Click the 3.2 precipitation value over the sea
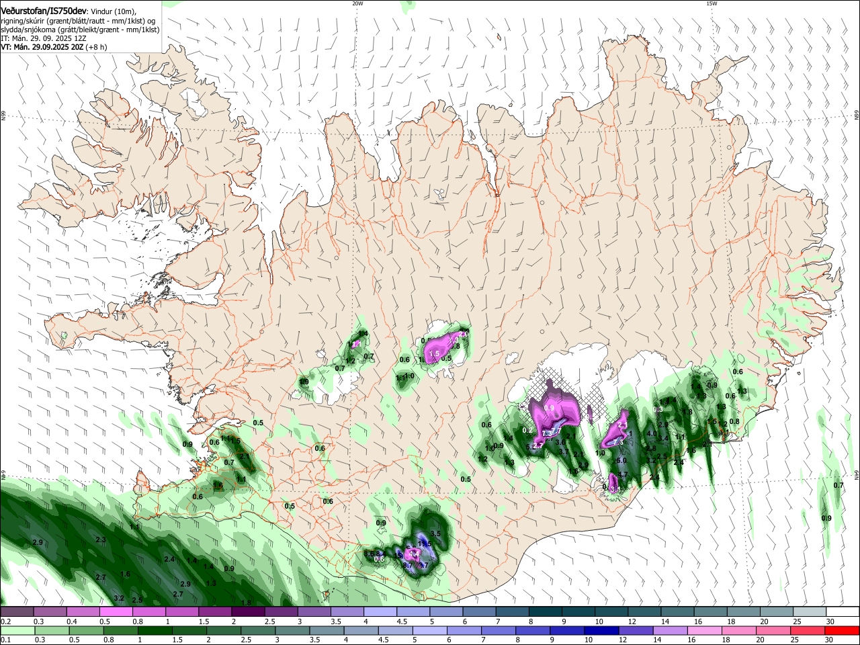 point(120,598)
